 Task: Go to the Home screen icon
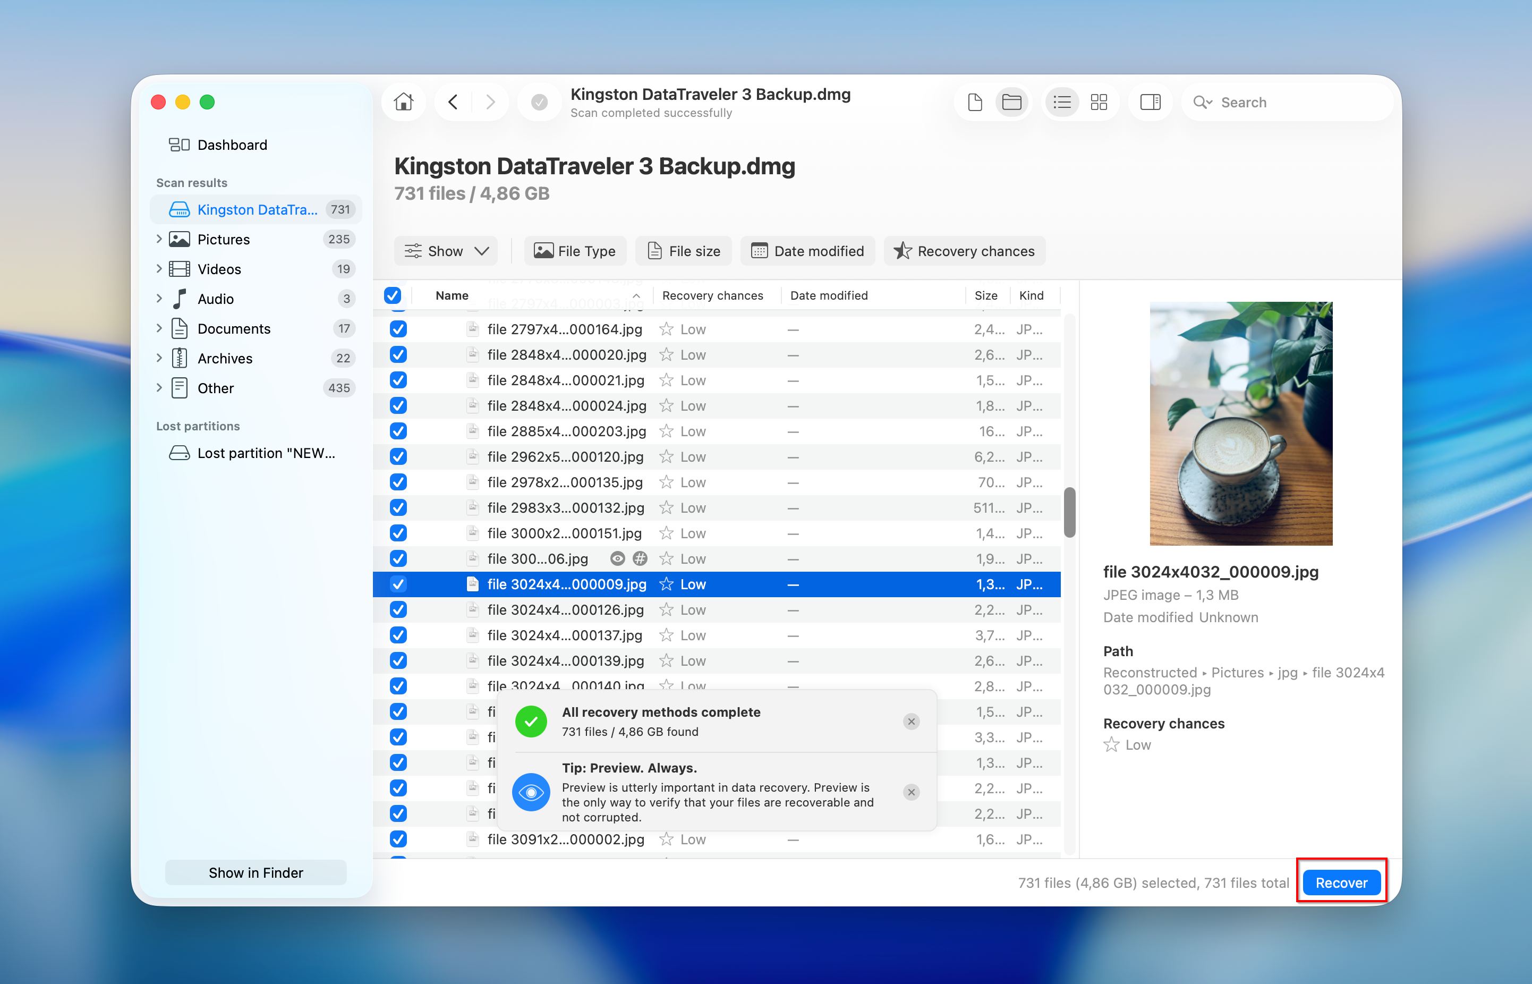(x=403, y=102)
